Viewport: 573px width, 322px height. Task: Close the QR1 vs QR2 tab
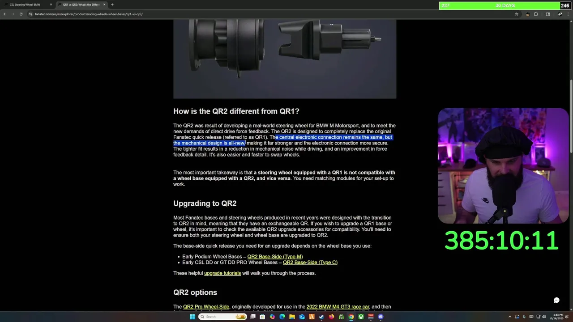104,4
